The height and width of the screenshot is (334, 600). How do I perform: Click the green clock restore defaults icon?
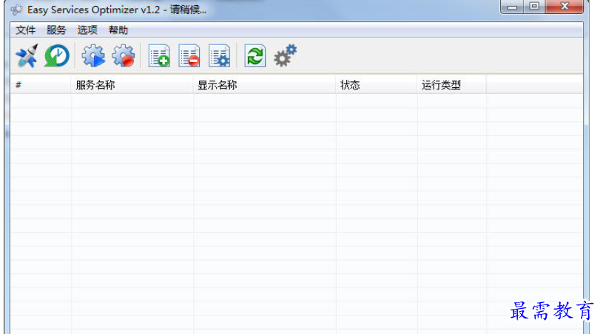tap(57, 56)
